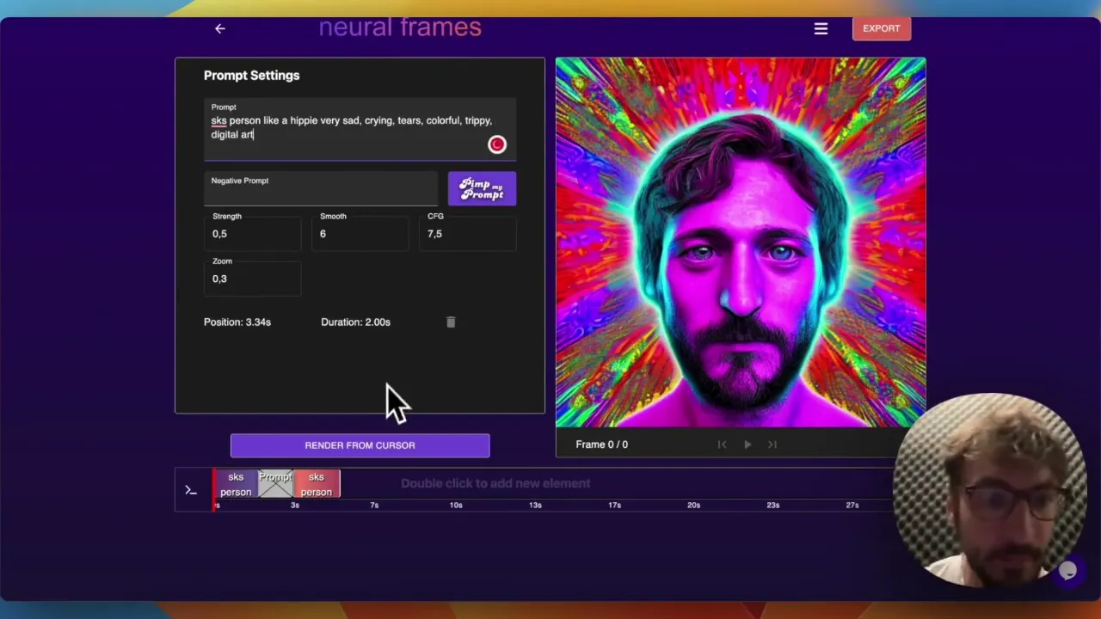The width and height of the screenshot is (1101, 619).
Task: Click the RENDER FROM CURSOR button
Action: (360, 445)
